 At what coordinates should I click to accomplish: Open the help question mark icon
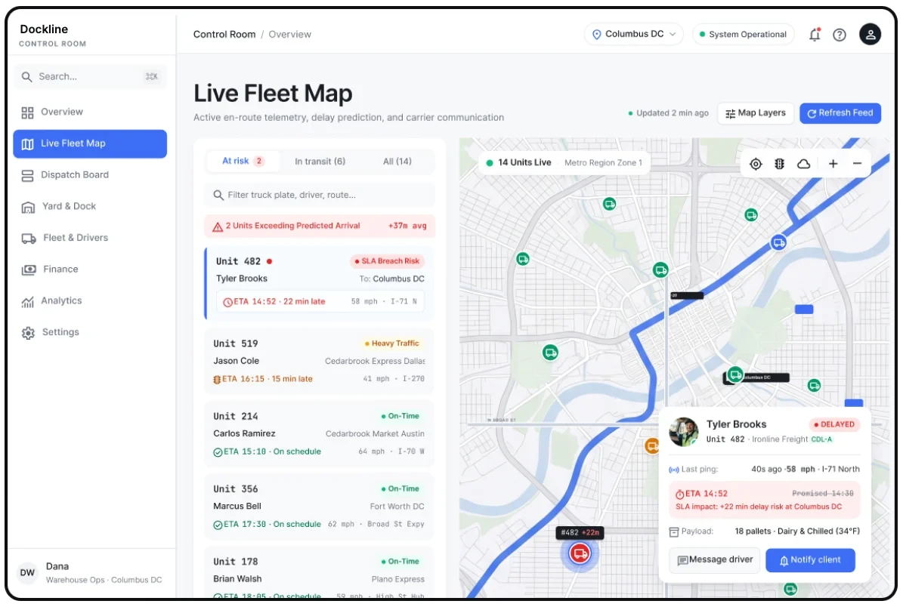(x=840, y=35)
